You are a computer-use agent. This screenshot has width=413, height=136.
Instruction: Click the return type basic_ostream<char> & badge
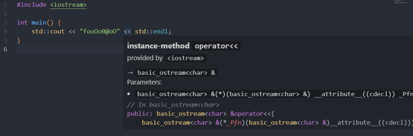point(176,73)
